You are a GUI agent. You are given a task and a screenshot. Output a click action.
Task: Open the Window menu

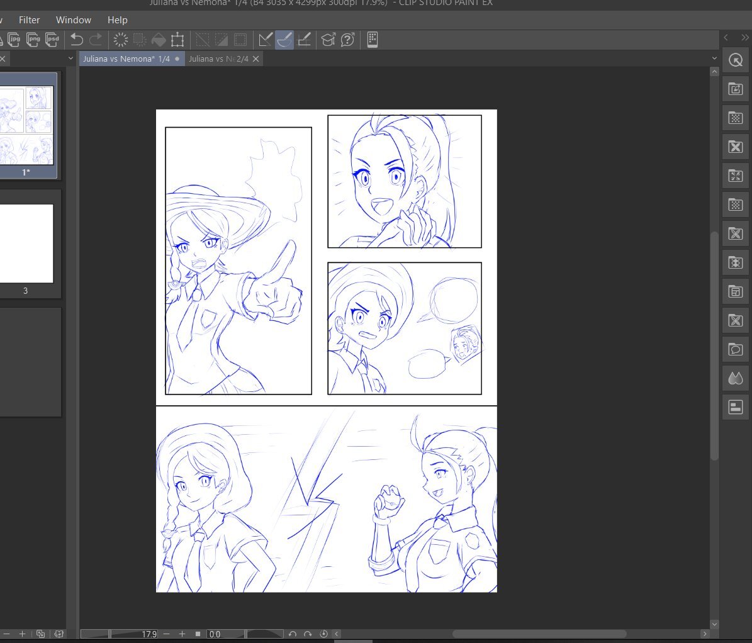(x=74, y=20)
